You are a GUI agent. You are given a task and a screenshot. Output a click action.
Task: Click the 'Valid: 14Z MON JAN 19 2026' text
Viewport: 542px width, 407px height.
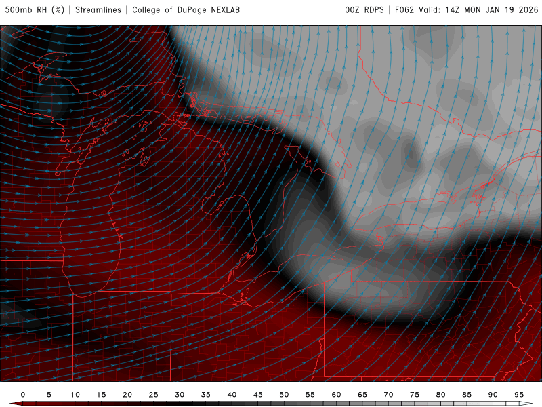[x=478, y=10]
